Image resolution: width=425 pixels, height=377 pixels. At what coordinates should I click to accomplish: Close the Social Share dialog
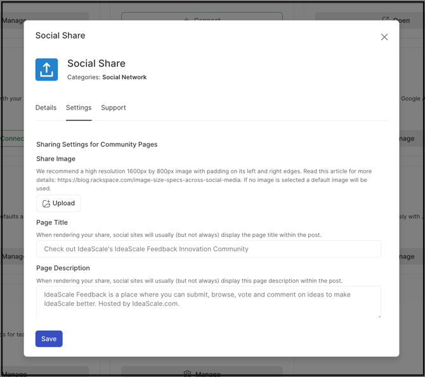(x=384, y=37)
